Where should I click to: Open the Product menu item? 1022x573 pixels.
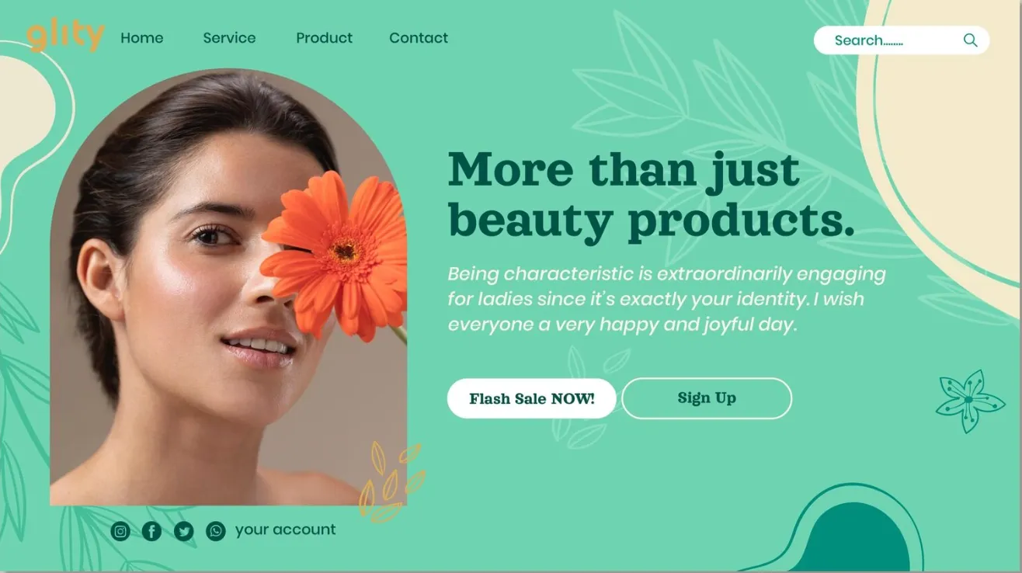[324, 38]
